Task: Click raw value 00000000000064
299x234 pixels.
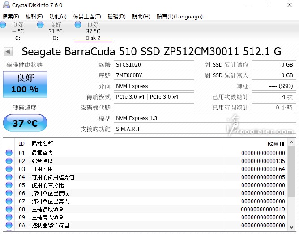Action: point(263,169)
